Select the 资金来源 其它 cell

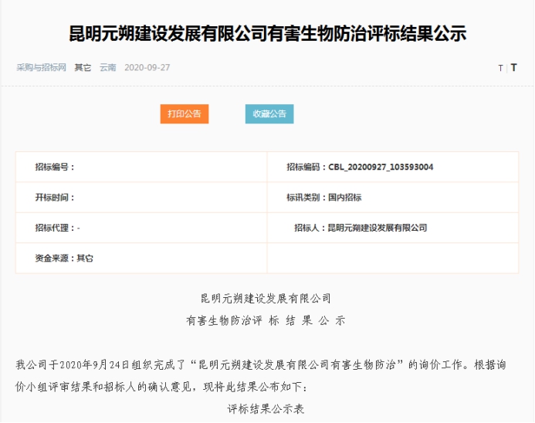141,259
